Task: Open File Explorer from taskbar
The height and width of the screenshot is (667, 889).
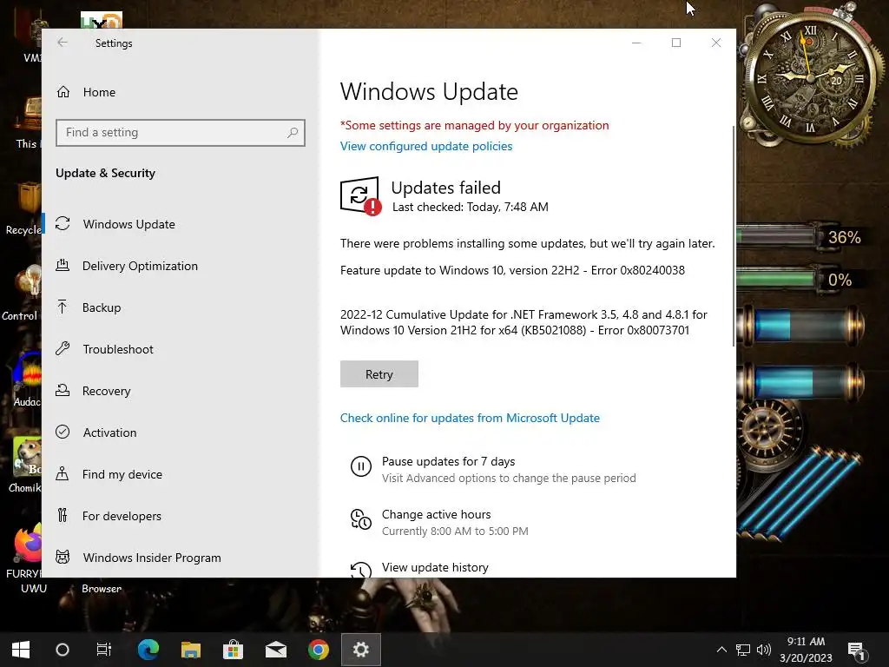Action: 191,650
